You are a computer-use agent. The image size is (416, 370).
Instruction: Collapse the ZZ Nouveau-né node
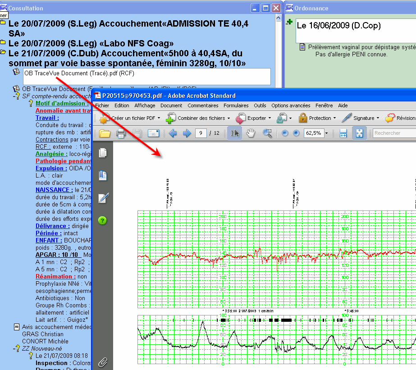[14, 348]
